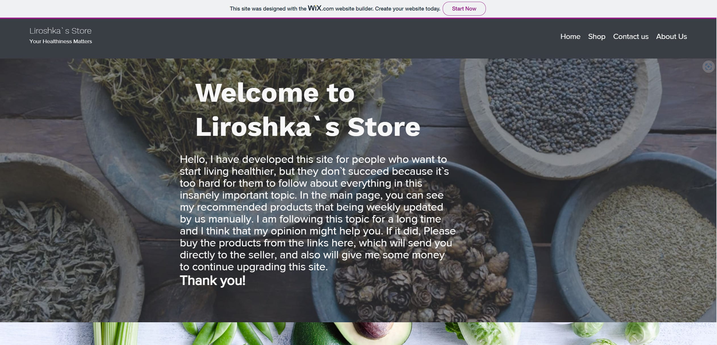The width and height of the screenshot is (717, 345).
Task: Click the Liroshka`s Store site title
Action: click(60, 31)
